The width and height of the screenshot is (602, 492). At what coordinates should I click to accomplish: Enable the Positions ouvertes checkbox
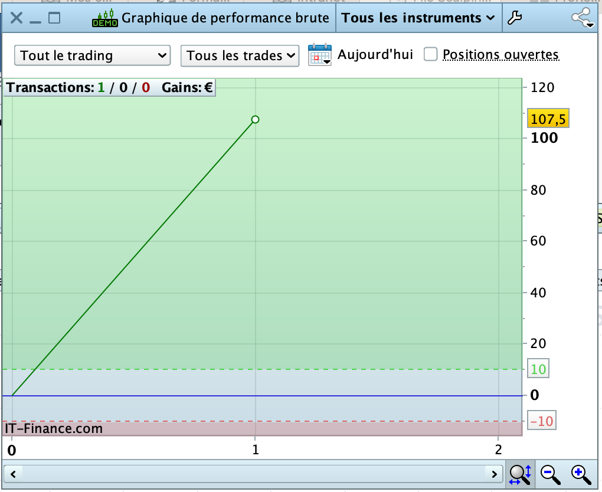pyautogui.click(x=430, y=54)
